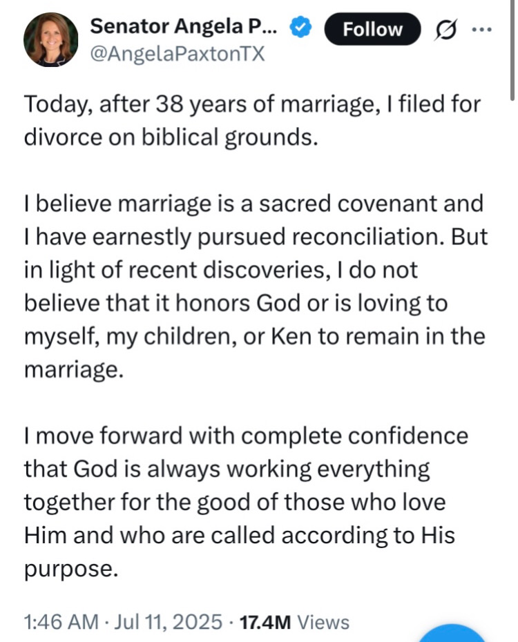
Task: Click the 1:46 AM timestamp
Action: click(61, 622)
